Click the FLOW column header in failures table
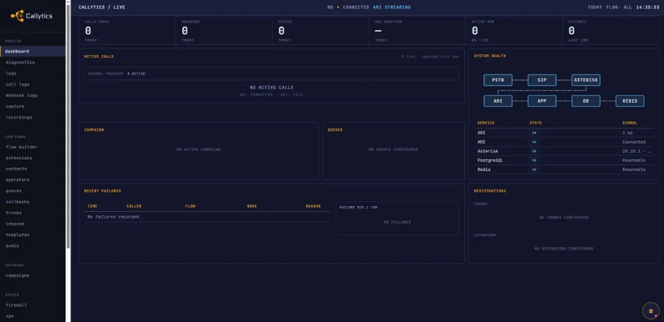 (x=190, y=207)
